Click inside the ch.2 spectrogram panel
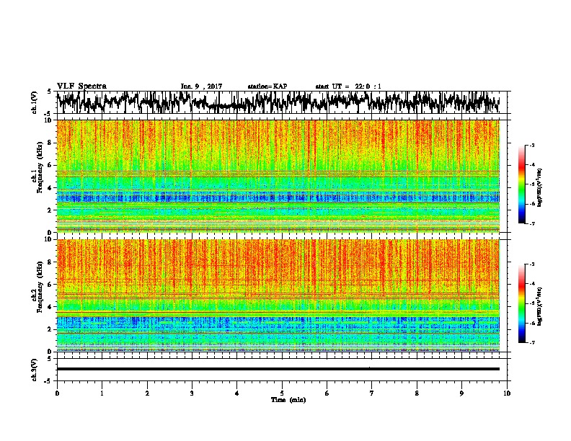 (x=278, y=295)
